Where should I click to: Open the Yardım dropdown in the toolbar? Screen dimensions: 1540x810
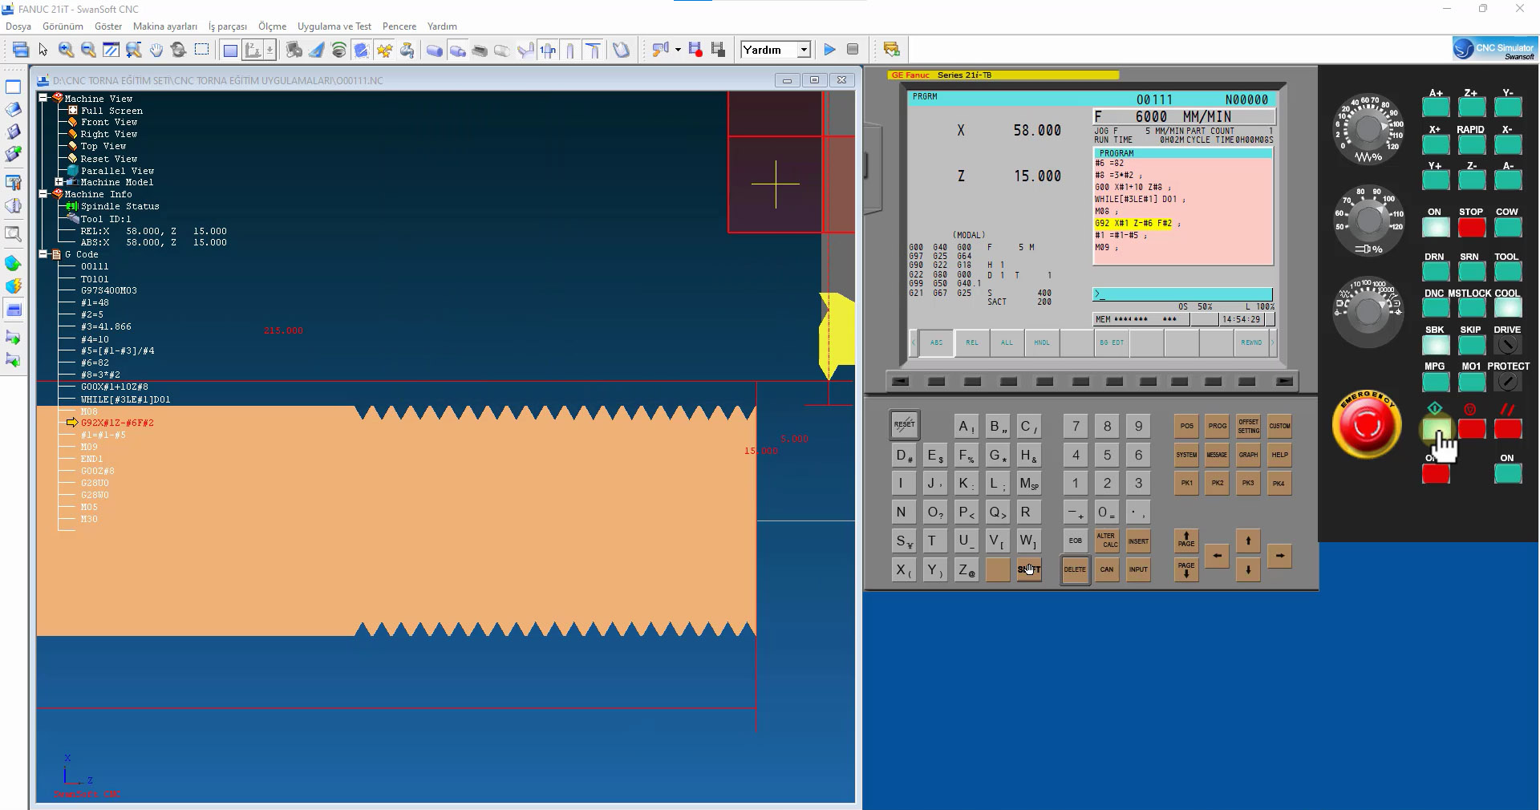point(804,50)
